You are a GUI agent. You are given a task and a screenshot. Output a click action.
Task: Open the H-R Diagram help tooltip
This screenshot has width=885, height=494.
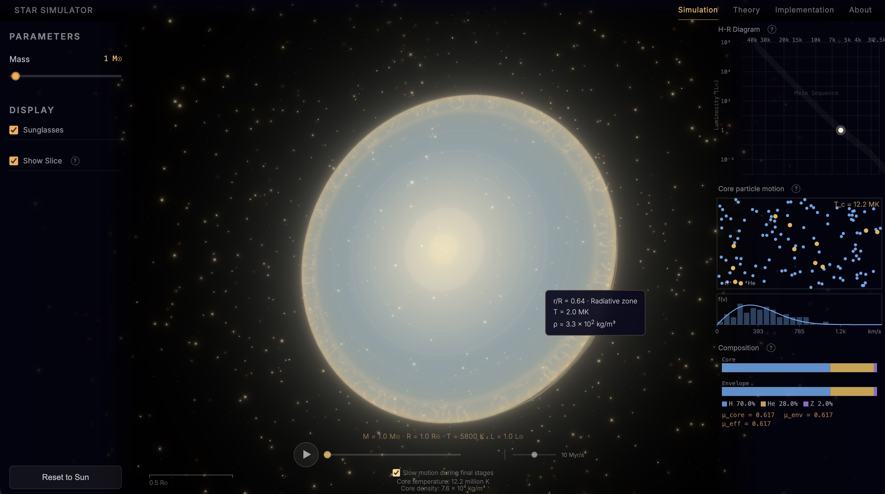click(772, 30)
